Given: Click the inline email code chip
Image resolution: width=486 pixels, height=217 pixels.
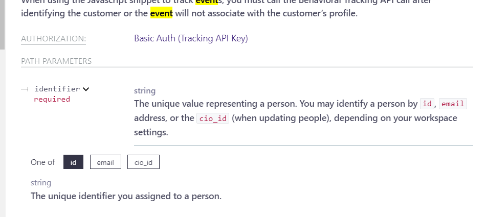Looking at the screenshot, I should click(x=453, y=104).
